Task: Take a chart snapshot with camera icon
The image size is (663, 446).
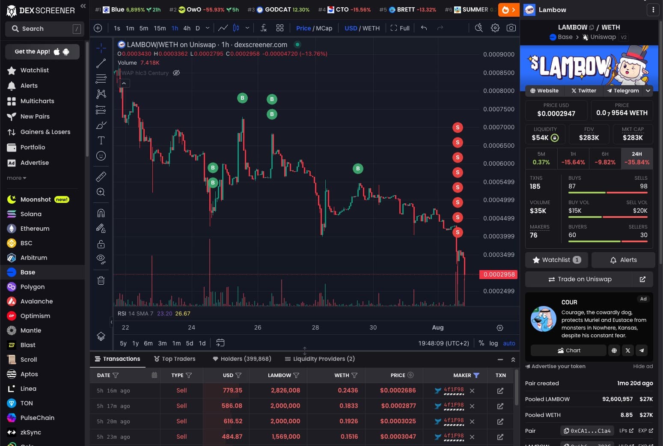Action: click(511, 28)
